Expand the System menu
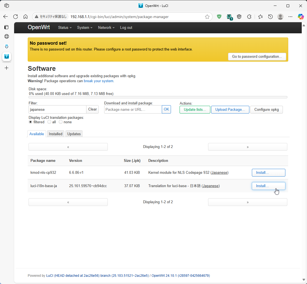Screen dimensions: 307x284 [85, 27]
